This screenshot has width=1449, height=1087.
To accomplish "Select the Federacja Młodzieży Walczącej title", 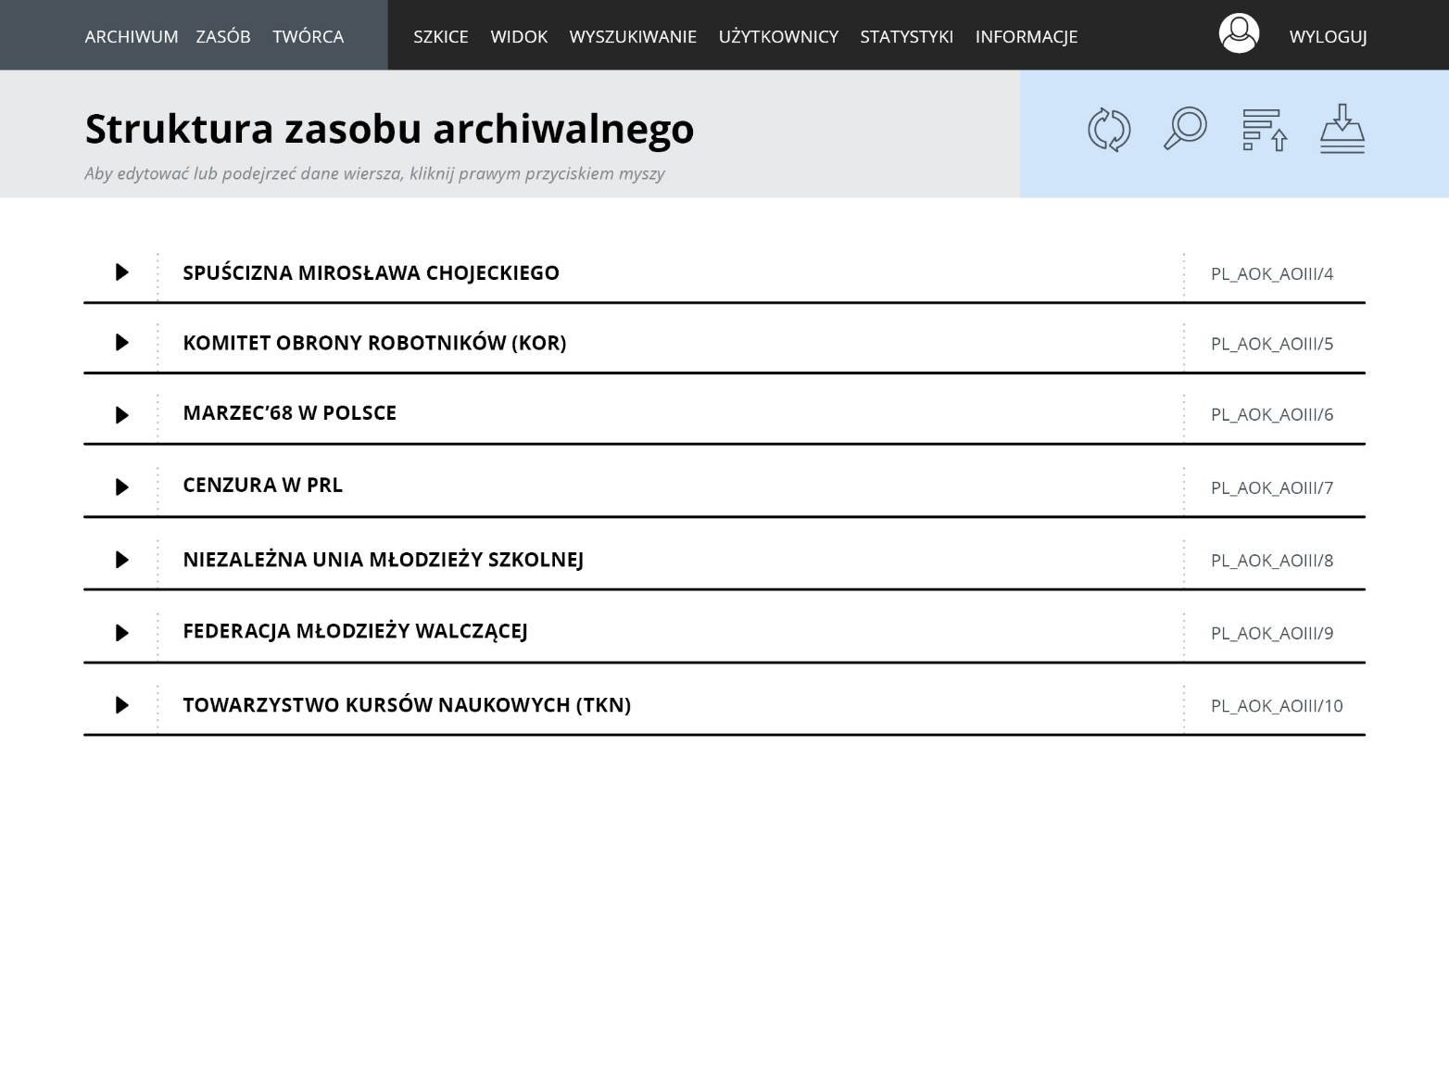I will coord(355,631).
